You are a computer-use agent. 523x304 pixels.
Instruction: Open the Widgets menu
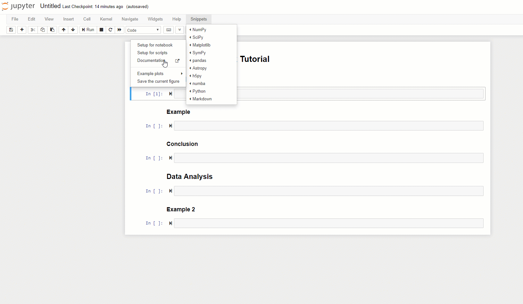pos(155,19)
